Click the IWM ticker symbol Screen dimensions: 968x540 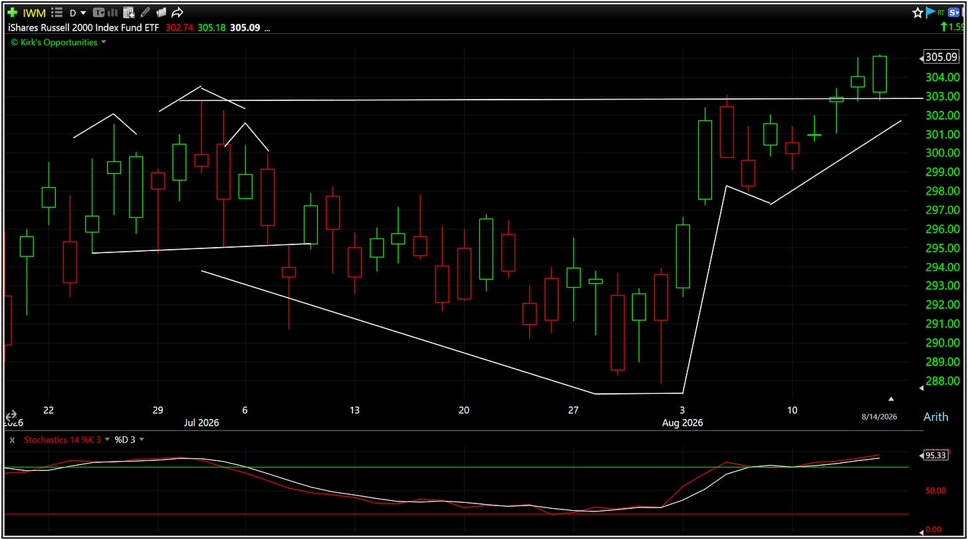(34, 13)
